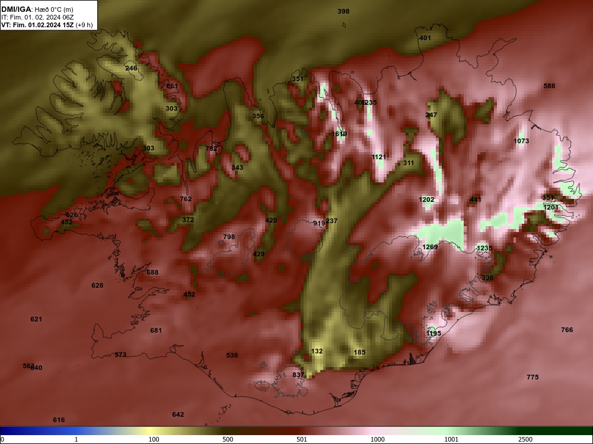Click the 311 label
The image size is (593, 444).
tap(409, 163)
